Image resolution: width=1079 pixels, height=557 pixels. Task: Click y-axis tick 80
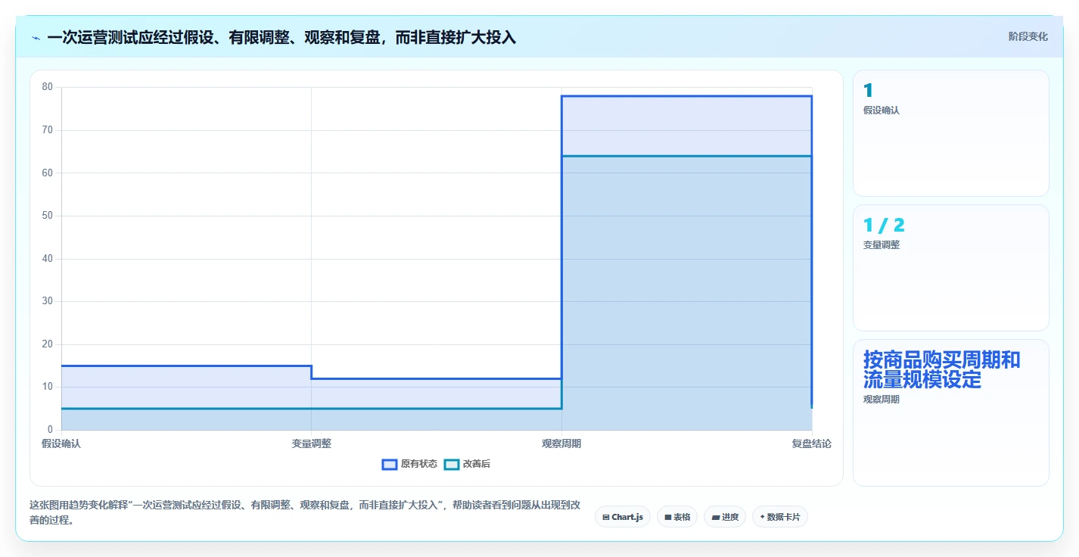pos(47,87)
